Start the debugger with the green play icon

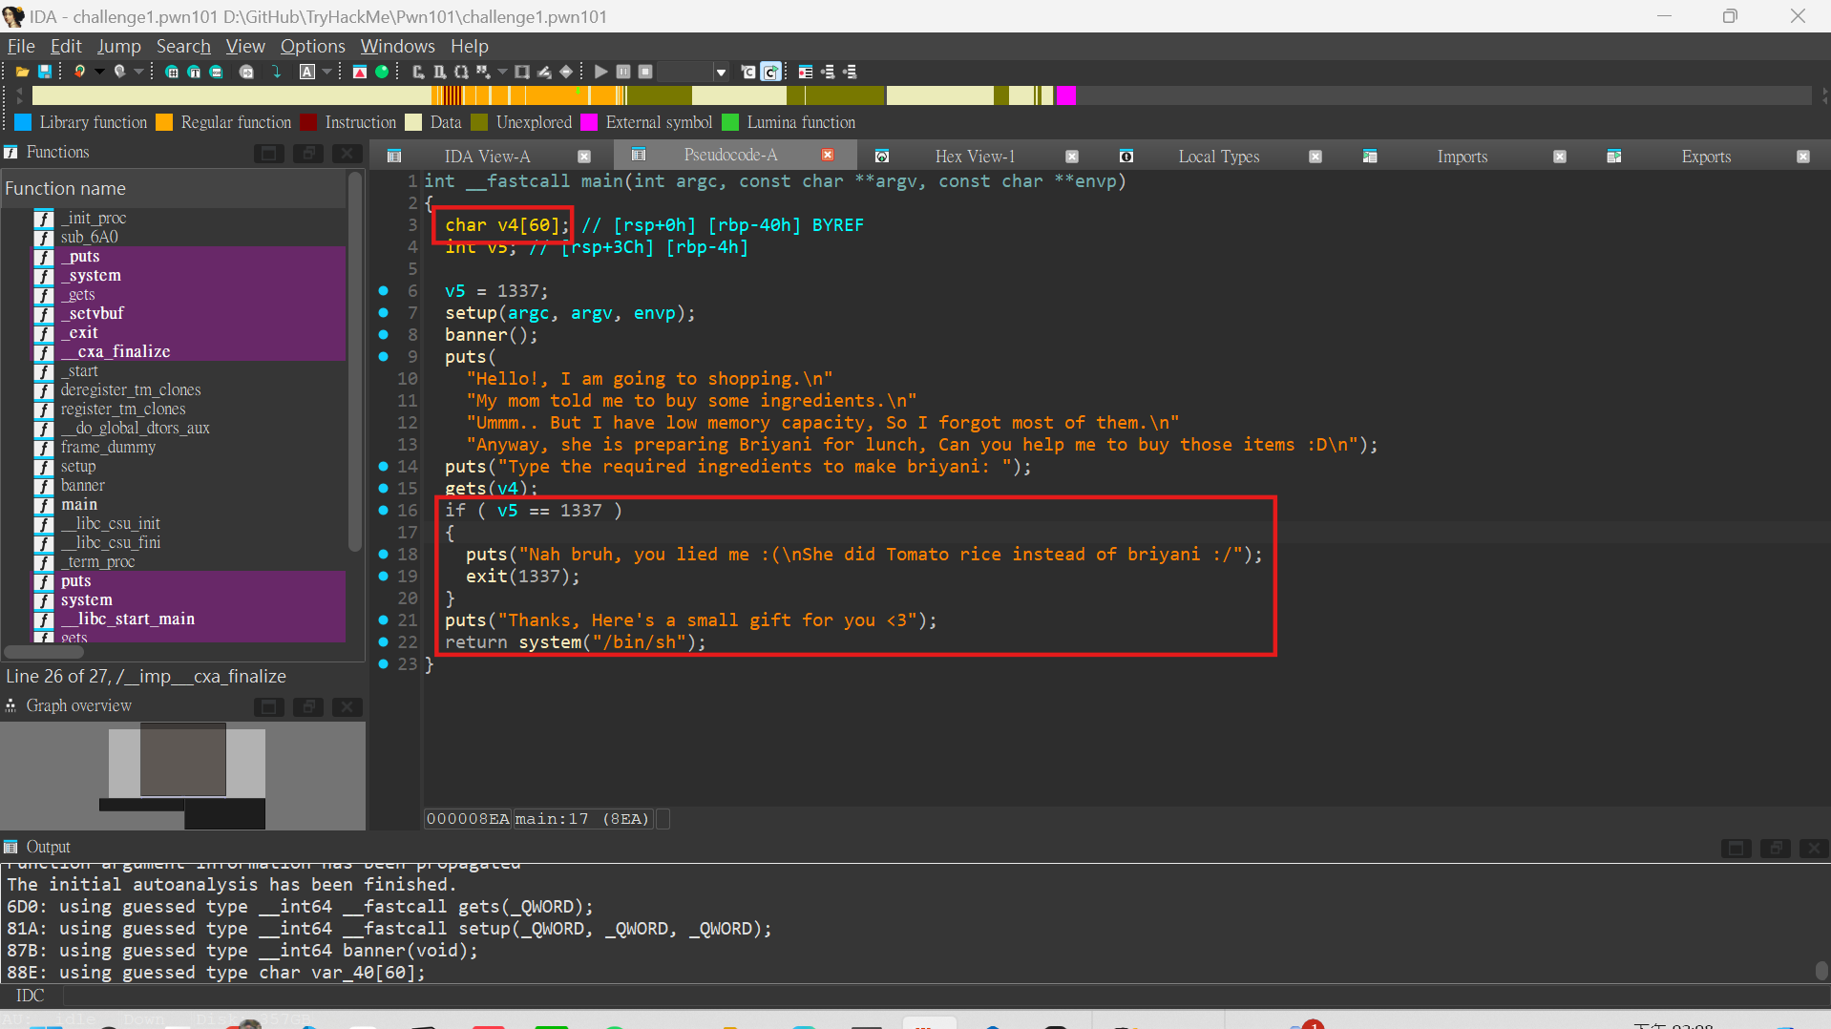coord(600,72)
